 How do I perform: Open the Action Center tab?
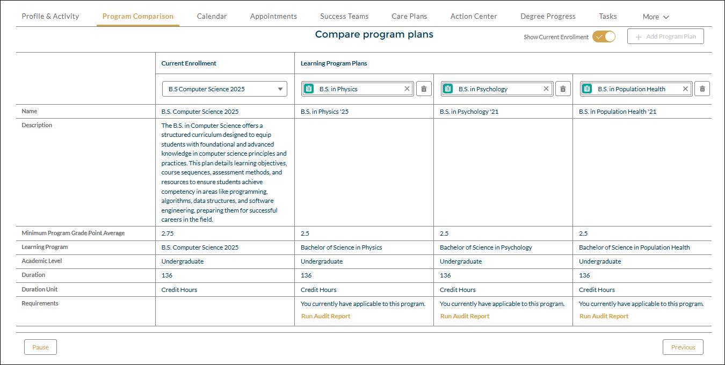[x=474, y=16]
